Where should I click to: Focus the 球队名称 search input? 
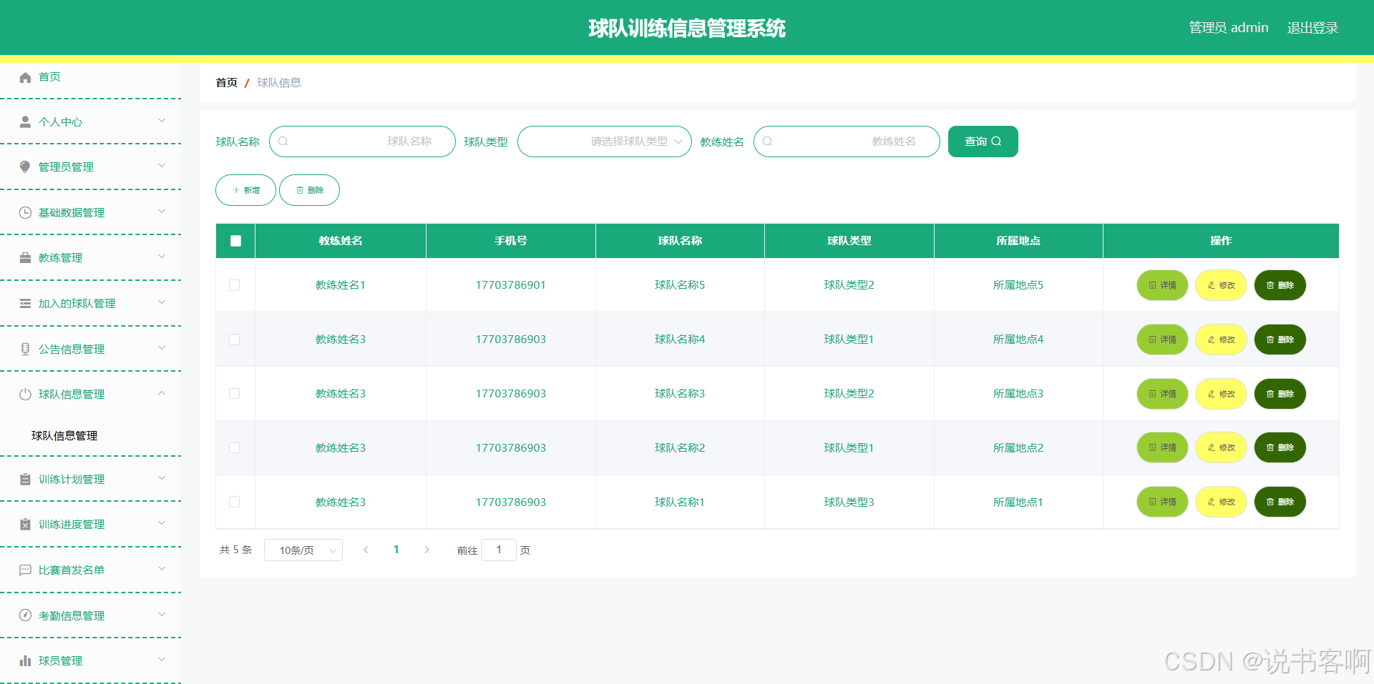click(x=362, y=142)
